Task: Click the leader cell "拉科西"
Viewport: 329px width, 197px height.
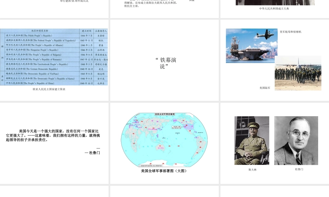Action: click(x=101, y=50)
